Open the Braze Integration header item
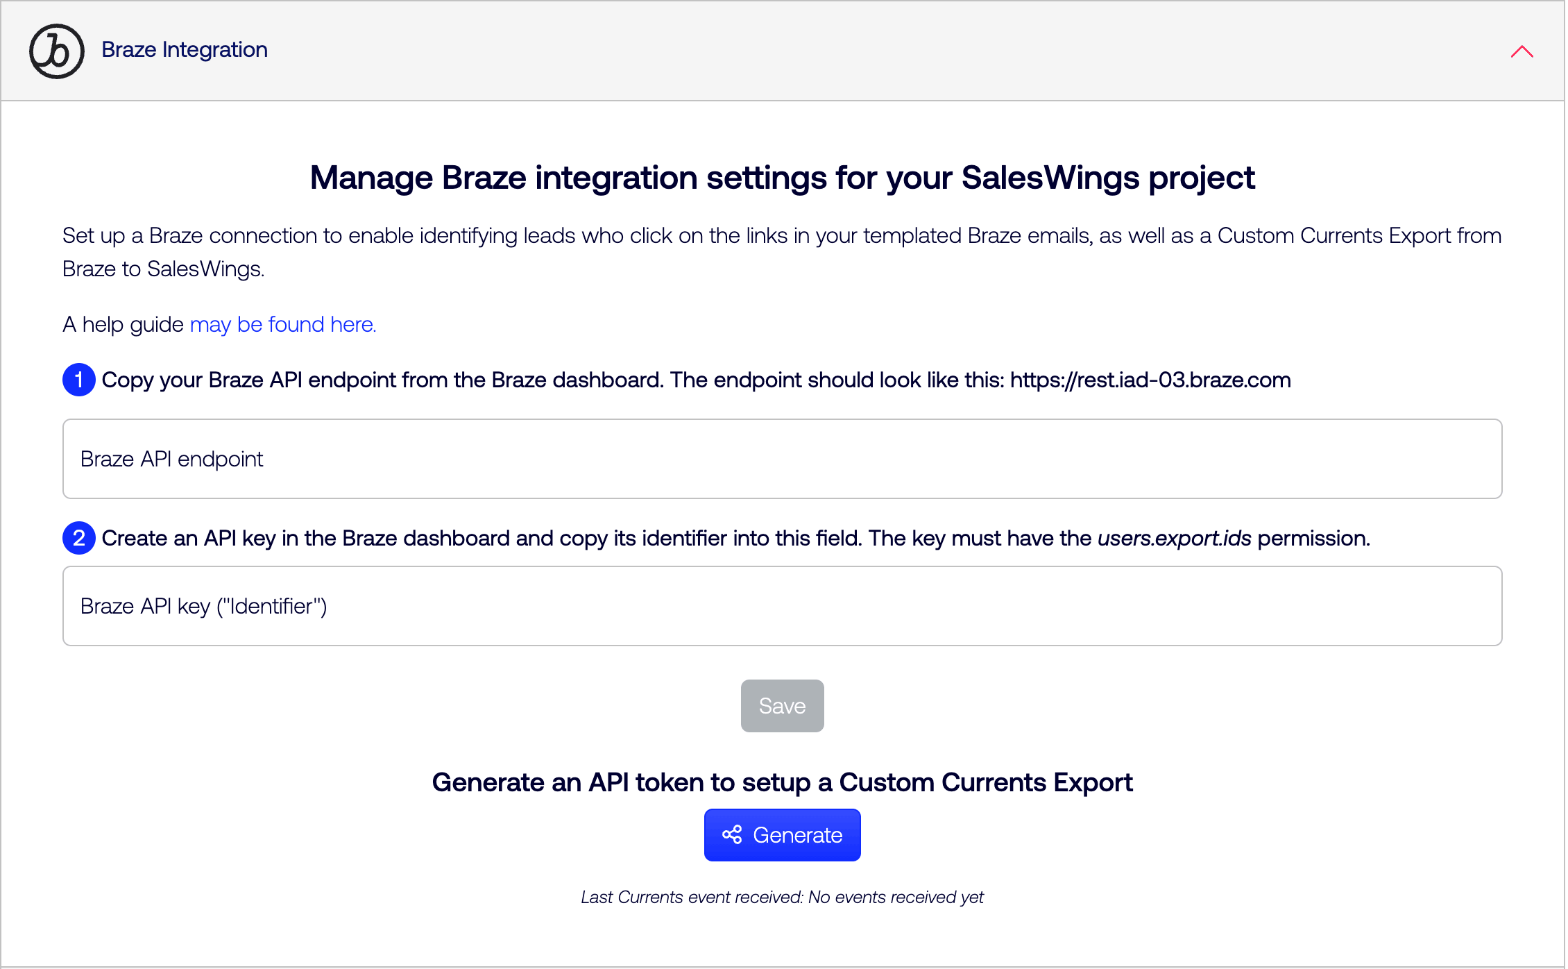This screenshot has height=969, width=1568. click(185, 49)
